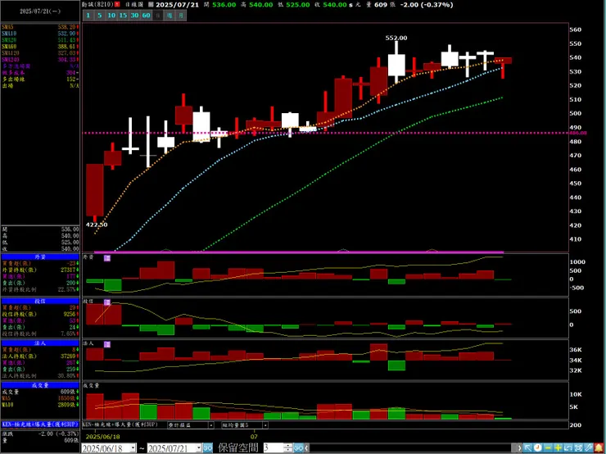Click the SMA20 legend row

coord(40,40)
